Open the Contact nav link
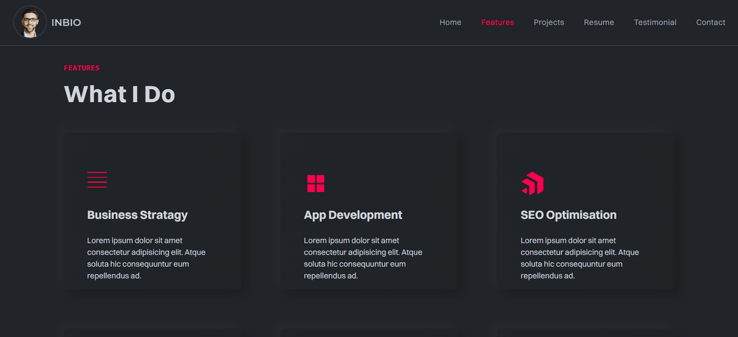The image size is (738, 337). 710,23
